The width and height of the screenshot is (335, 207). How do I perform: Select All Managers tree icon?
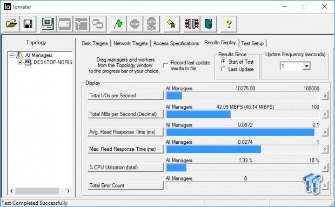coord(19,55)
